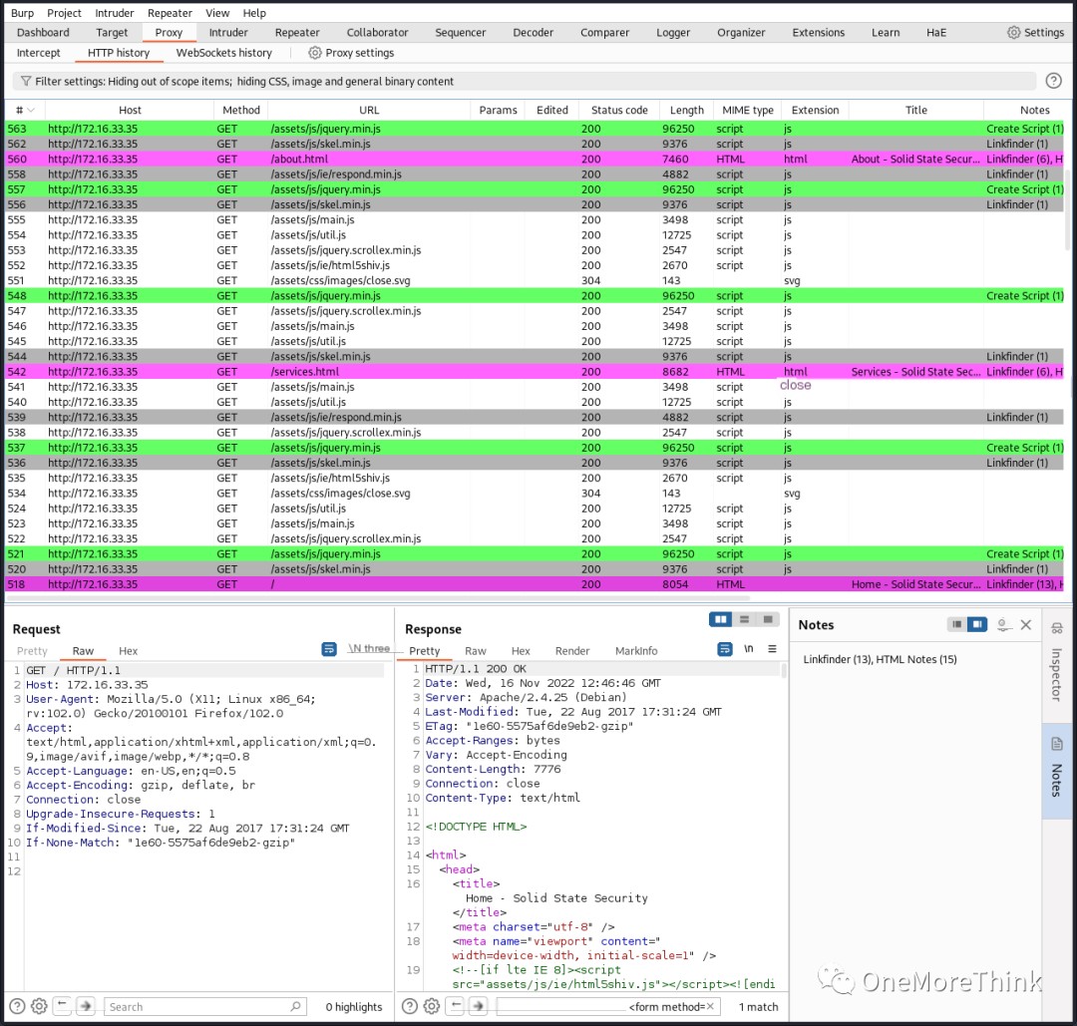Viewport: 1077px width, 1026px height.
Task: Sort history by MIME type column
Action: (x=747, y=110)
